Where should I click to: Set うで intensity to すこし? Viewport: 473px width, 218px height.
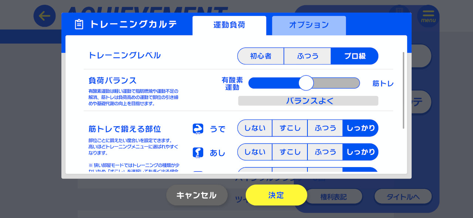[290, 128]
